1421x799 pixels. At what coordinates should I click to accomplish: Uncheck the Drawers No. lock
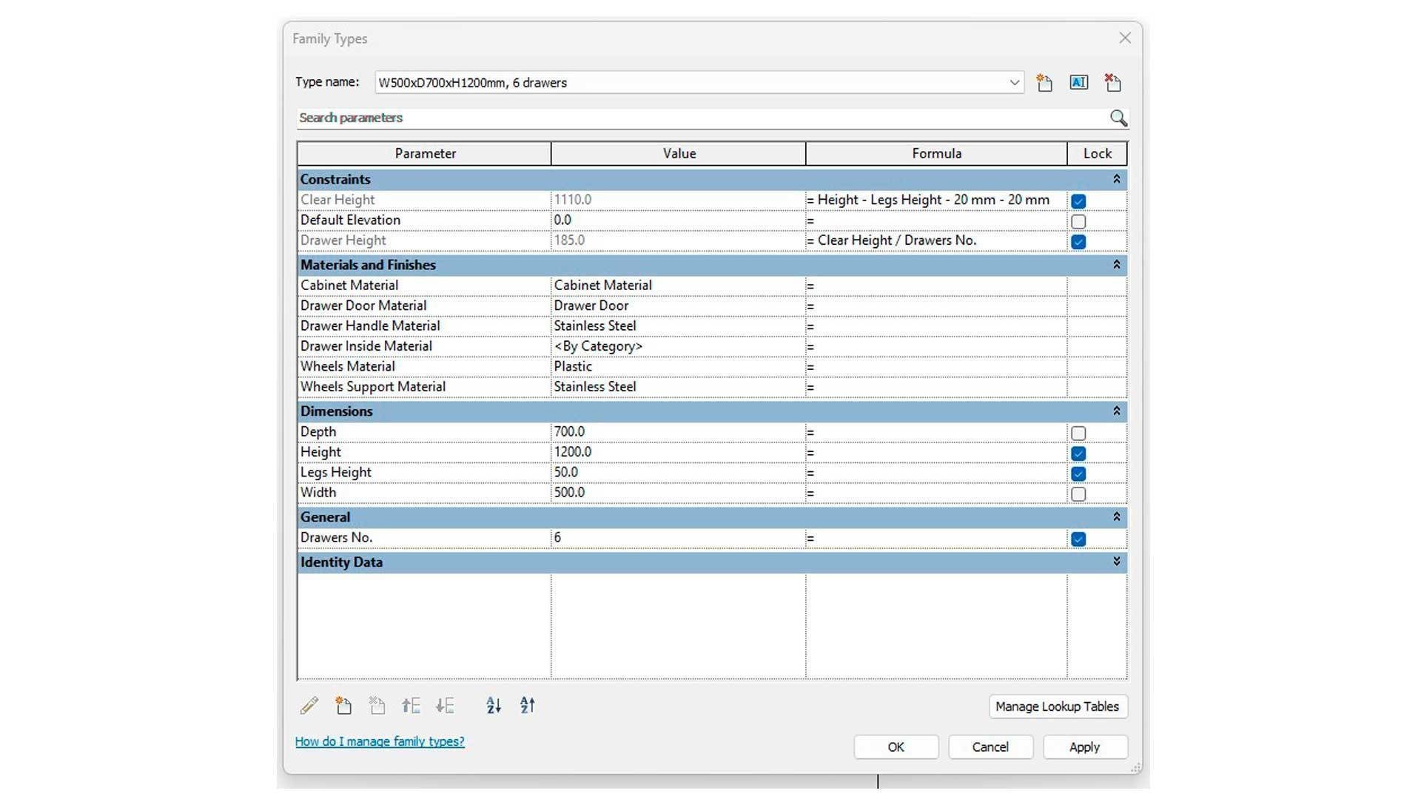[x=1078, y=539]
